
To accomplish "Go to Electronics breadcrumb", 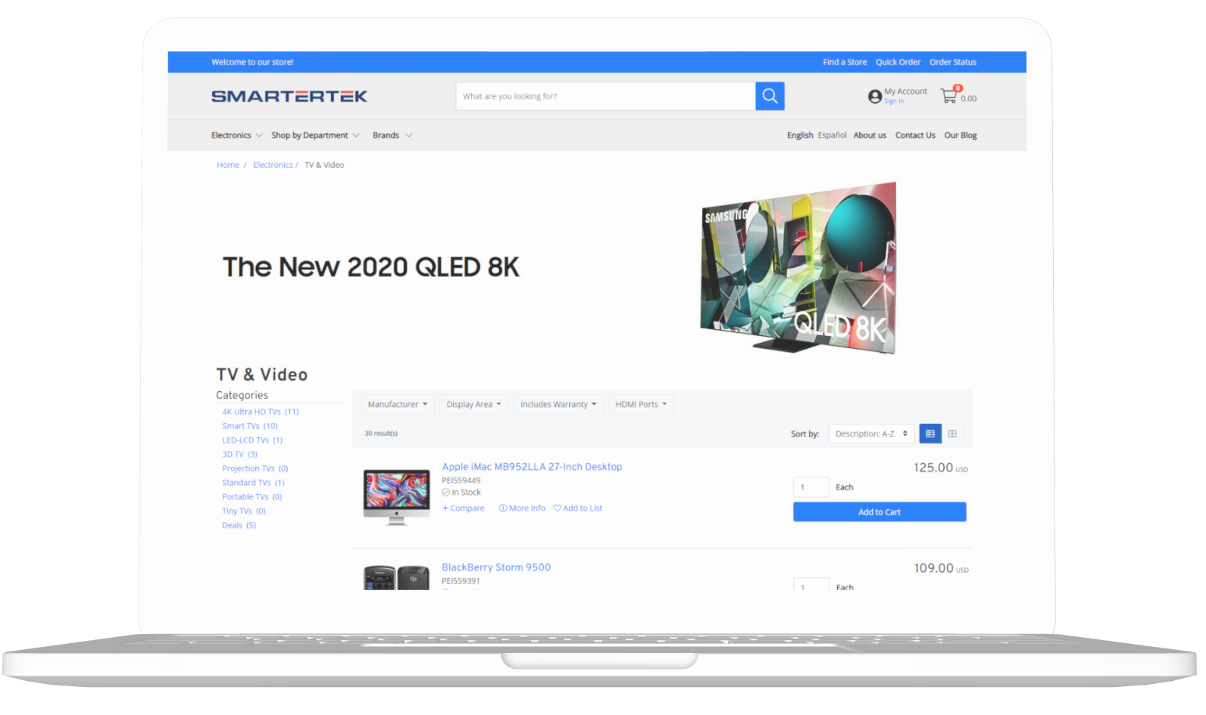I will click(273, 165).
